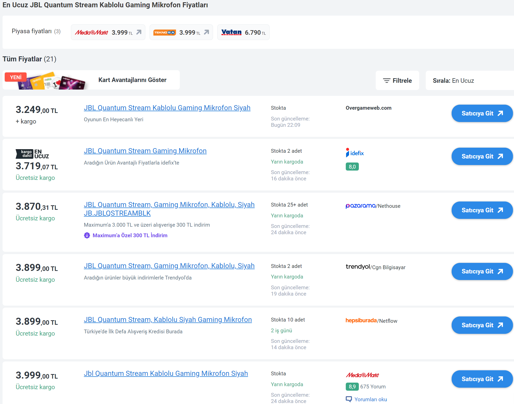Click the pazarama store logo
The image size is (514, 404).
coord(360,206)
